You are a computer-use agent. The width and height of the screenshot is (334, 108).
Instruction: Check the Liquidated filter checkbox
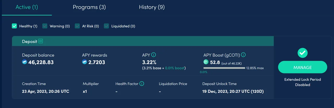point(106,26)
